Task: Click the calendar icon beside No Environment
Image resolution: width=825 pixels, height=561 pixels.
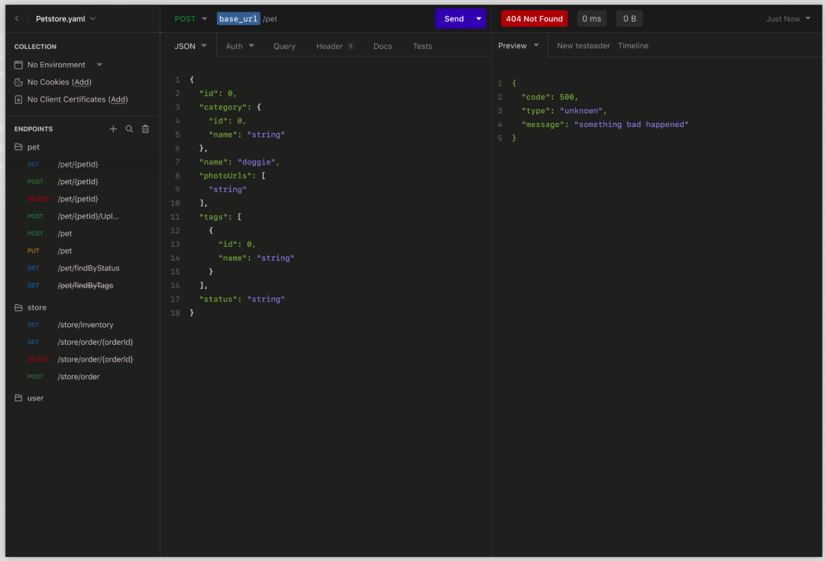Action: [x=19, y=65]
